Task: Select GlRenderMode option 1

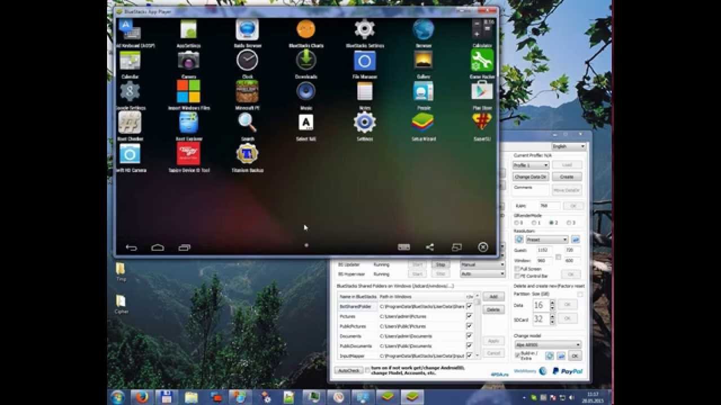Action: 533,223
